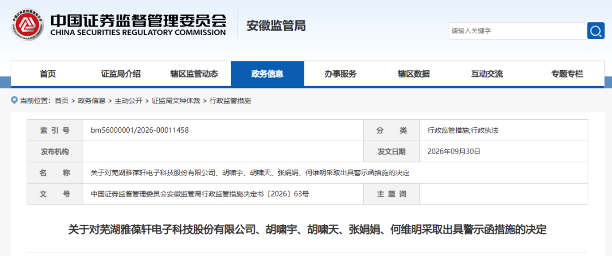Click the 名称 label cell
This screenshot has width=612, height=256.
[x=55, y=172]
